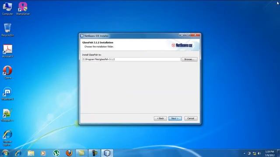The width and height of the screenshot is (280, 157).
Task: Go to the previous step with < Back
Action: pyautogui.click(x=160, y=118)
